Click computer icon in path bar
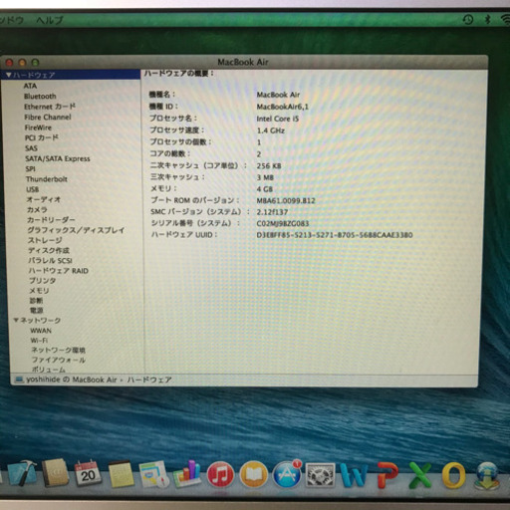The height and width of the screenshot is (510, 510). click(x=19, y=380)
